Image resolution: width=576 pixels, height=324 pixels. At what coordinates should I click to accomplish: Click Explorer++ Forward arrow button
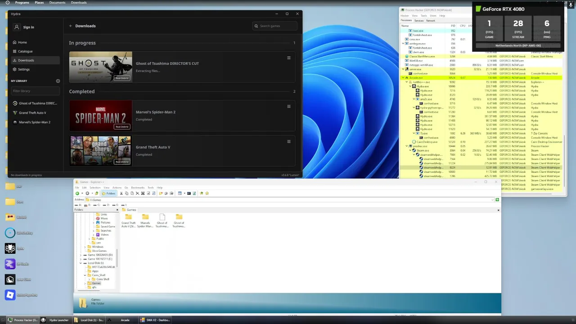click(x=87, y=193)
